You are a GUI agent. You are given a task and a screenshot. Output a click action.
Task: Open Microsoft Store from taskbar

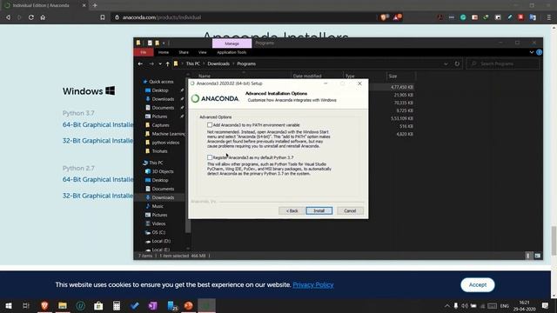[98, 305]
